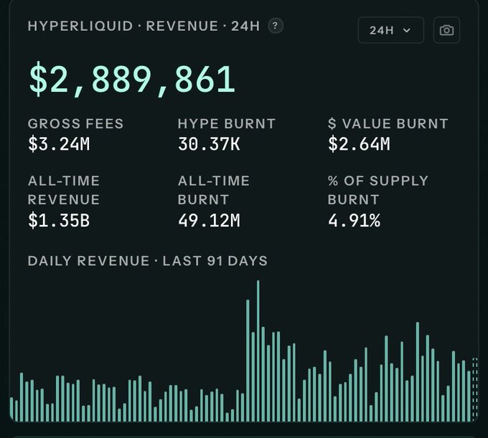This screenshot has height=438, width=488.
Task: Click the tallest bar in the daily revenue chart
Action: click(258, 351)
